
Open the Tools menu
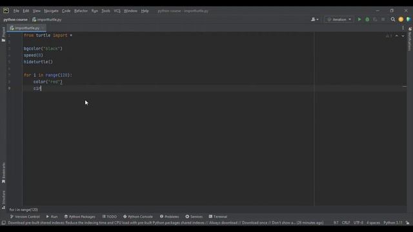click(106, 11)
